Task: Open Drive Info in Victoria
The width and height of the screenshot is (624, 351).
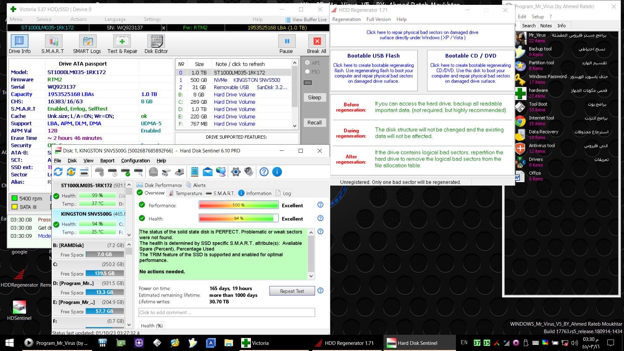Action: click(x=19, y=44)
